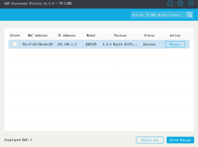The height and width of the screenshot is (147, 198).
Task: Click the Select column header
Action: pyautogui.click(x=15, y=35)
